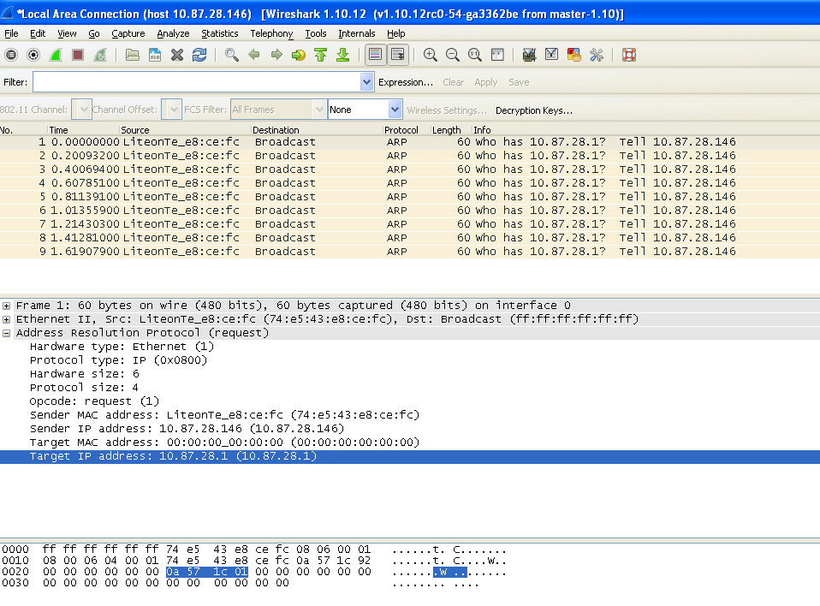Screen dimensions: 820x606
Task: Open the Capture menu
Action: tap(128, 33)
